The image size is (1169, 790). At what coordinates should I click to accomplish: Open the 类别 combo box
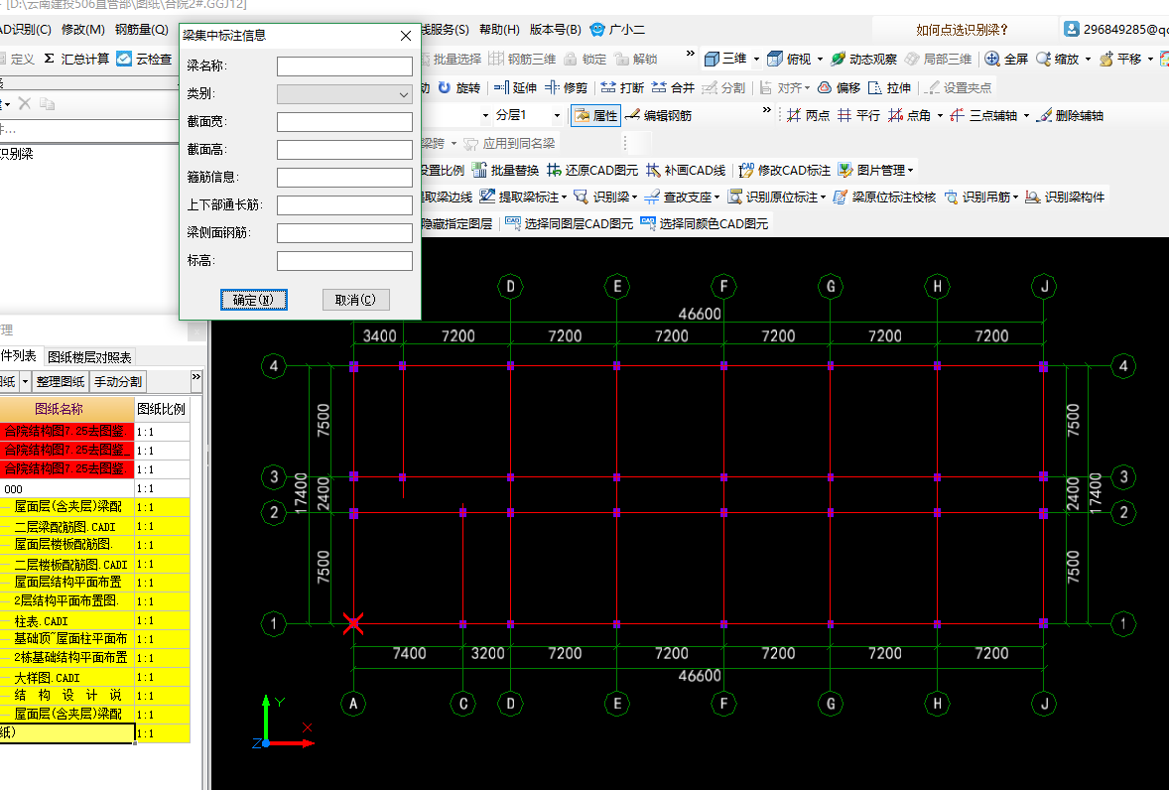coord(344,94)
